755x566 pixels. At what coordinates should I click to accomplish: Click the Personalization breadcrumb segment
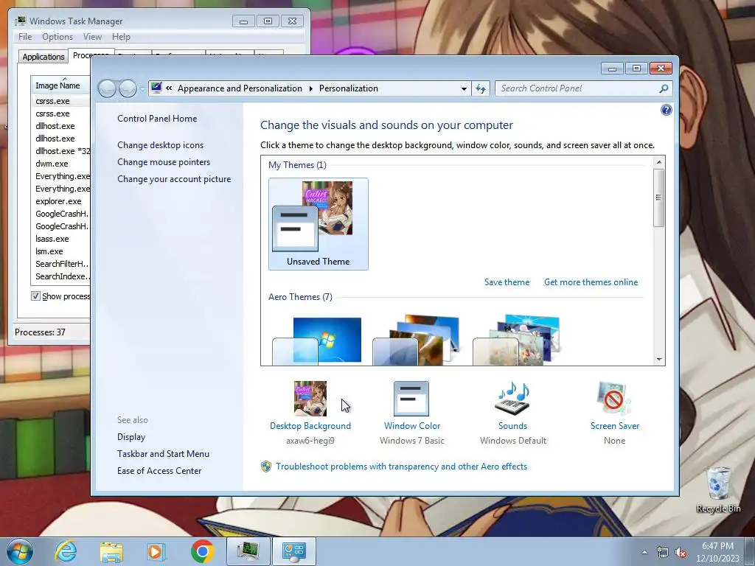[349, 88]
